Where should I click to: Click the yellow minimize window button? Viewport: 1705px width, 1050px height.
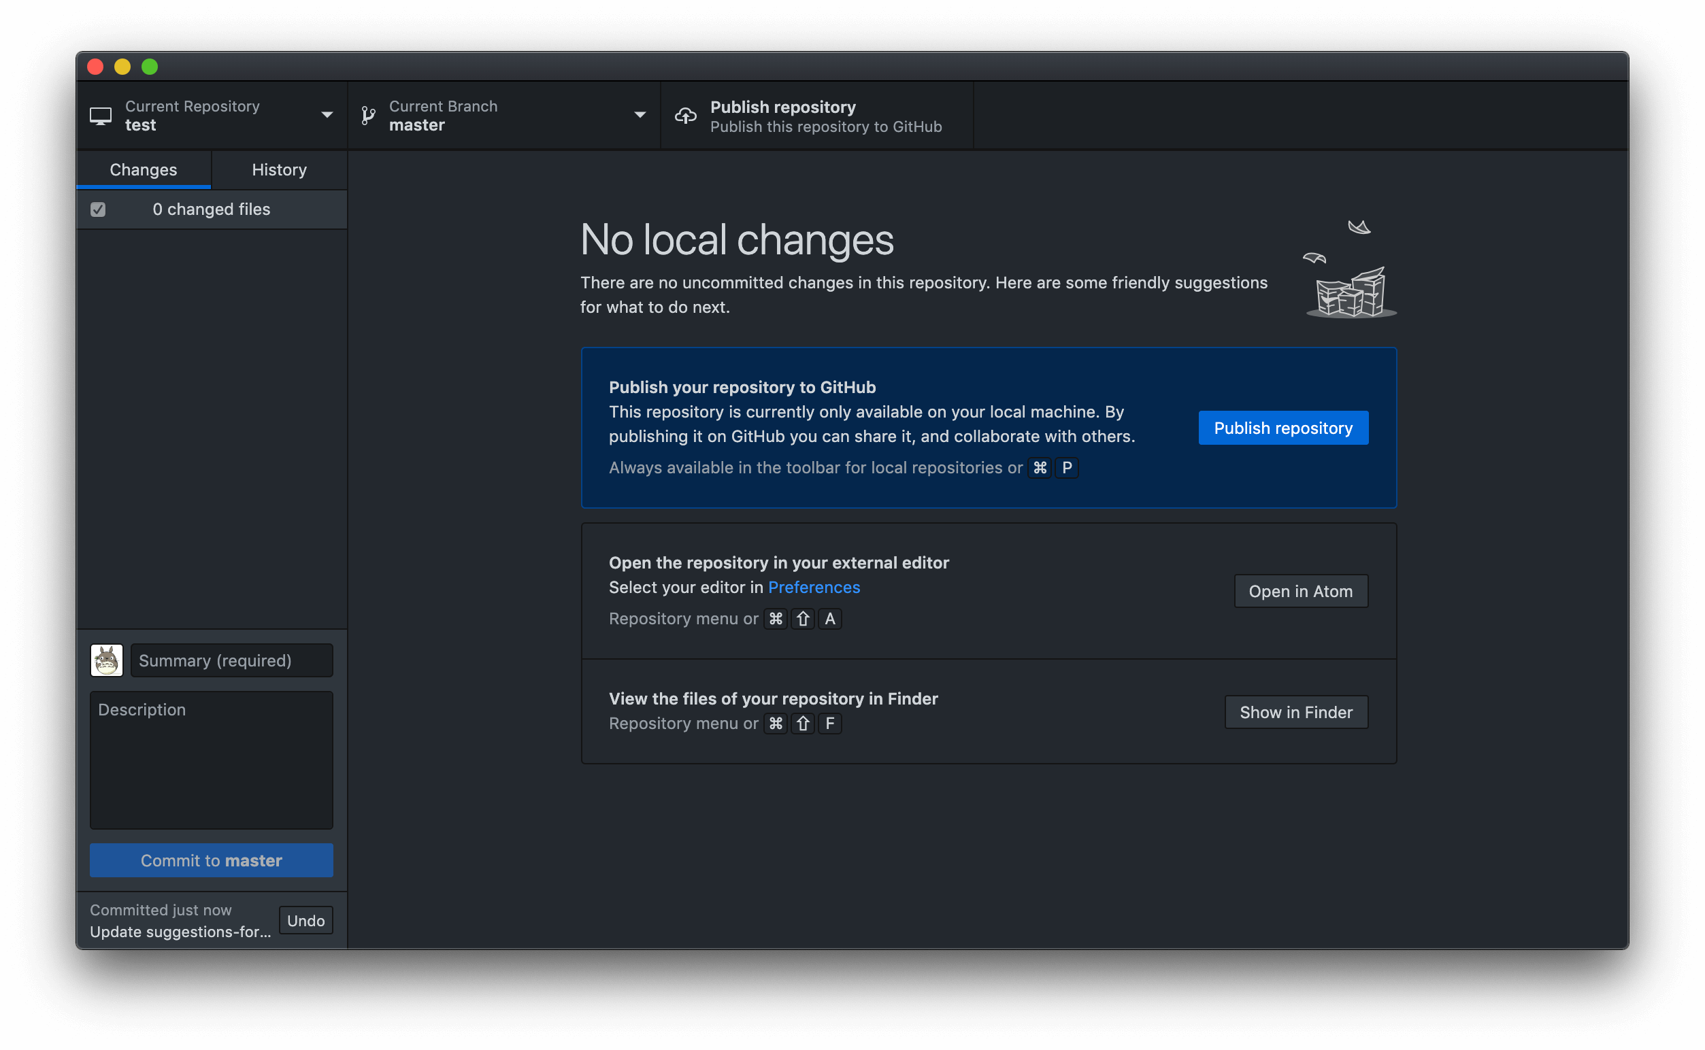[122, 67]
